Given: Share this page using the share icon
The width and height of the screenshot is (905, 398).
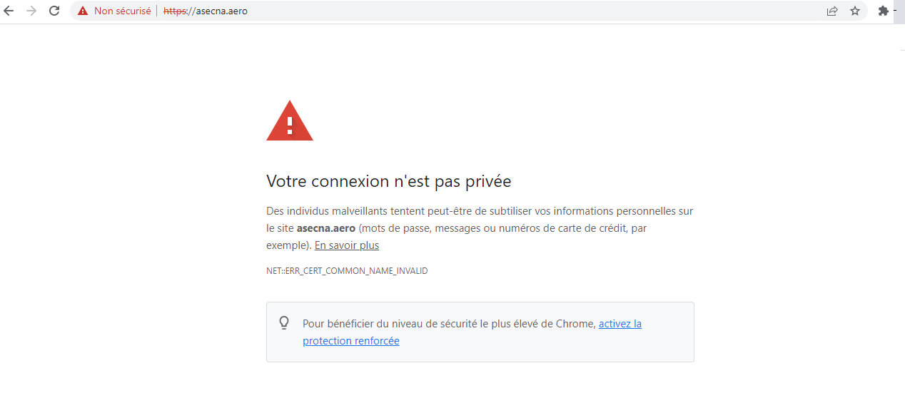Looking at the screenshot, I should 832,11.
